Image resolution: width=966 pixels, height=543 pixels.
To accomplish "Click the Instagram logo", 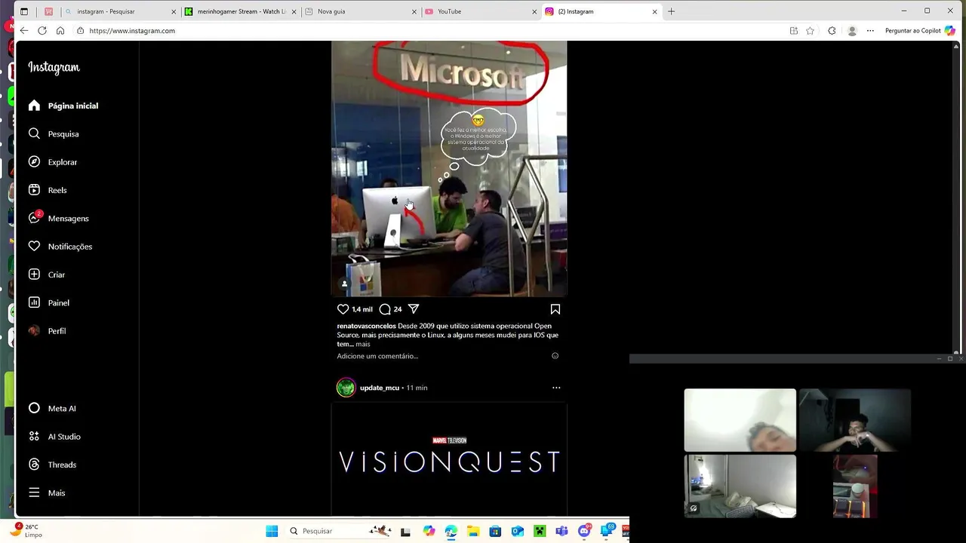I will pyautogui.click(x=54, y=67).
